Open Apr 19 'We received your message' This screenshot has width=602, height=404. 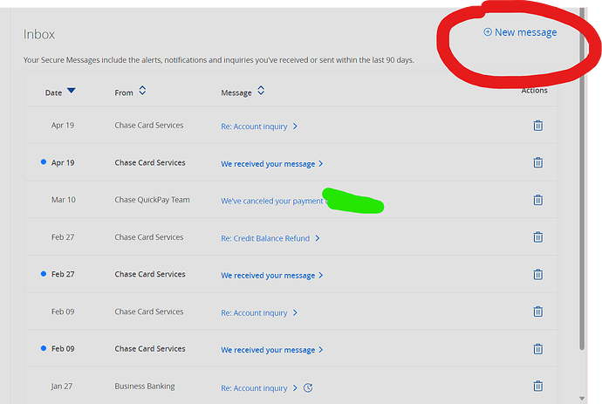(x=268, y=164)
